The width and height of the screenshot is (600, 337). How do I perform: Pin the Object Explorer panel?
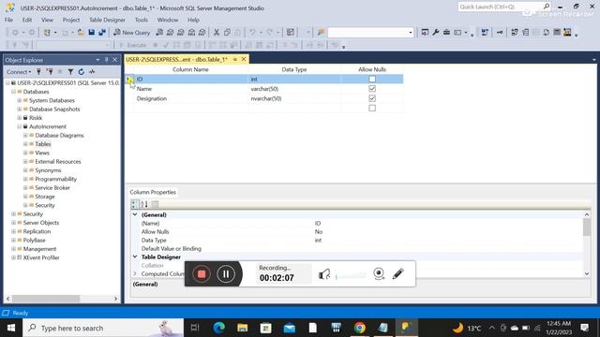(x=106, y=60)
